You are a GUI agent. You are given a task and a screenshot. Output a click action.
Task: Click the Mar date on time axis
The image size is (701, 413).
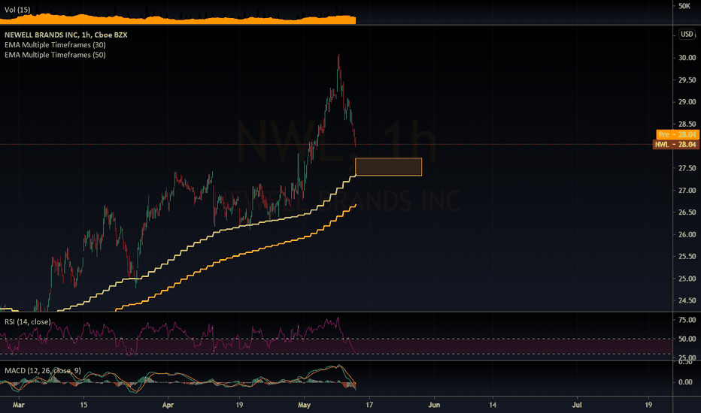18,405
